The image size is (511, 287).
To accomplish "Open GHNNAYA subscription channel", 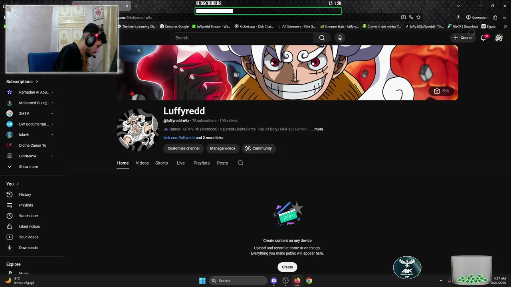I will click(32, 156).
